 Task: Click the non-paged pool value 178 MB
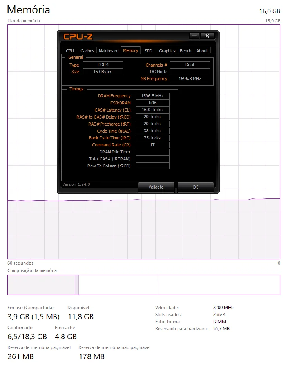point(91,357)
